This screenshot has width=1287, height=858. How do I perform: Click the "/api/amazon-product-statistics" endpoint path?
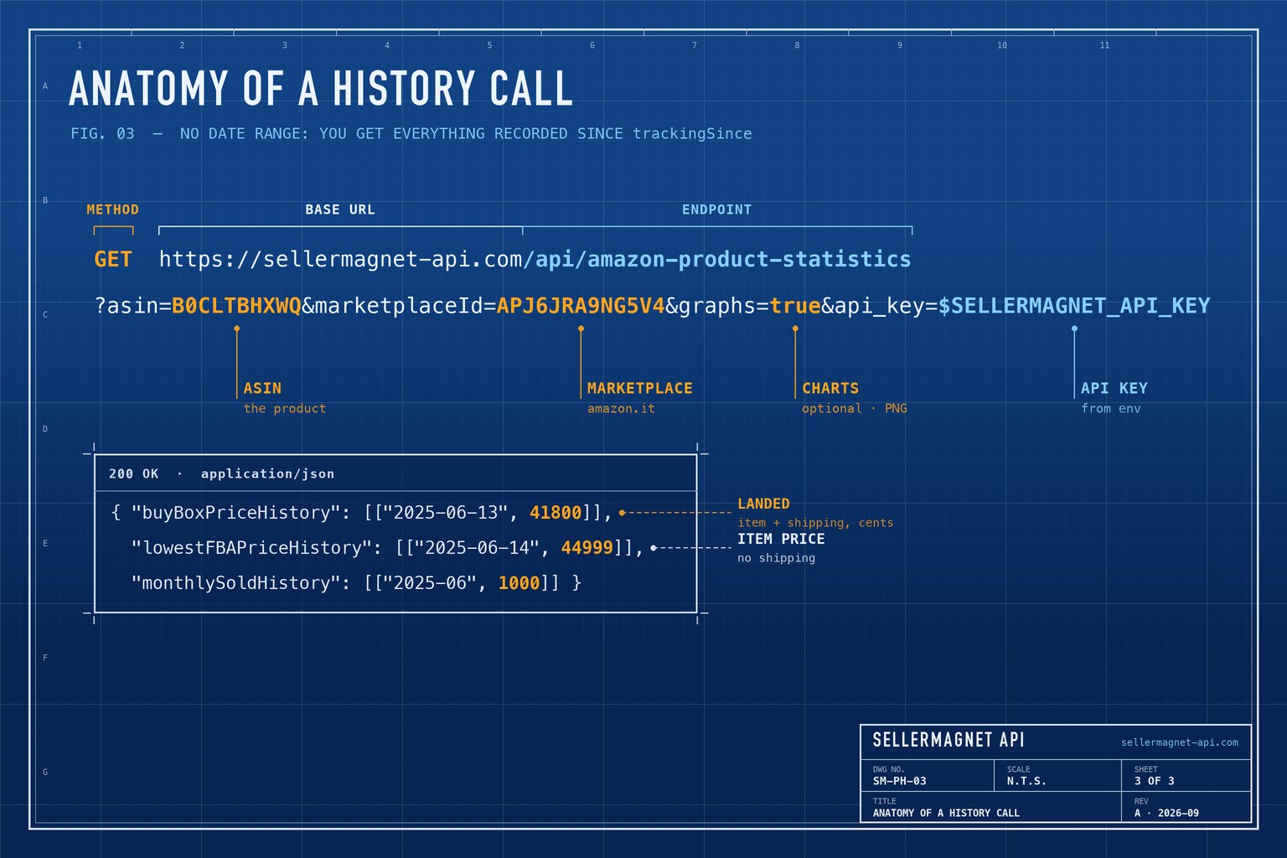717,259
